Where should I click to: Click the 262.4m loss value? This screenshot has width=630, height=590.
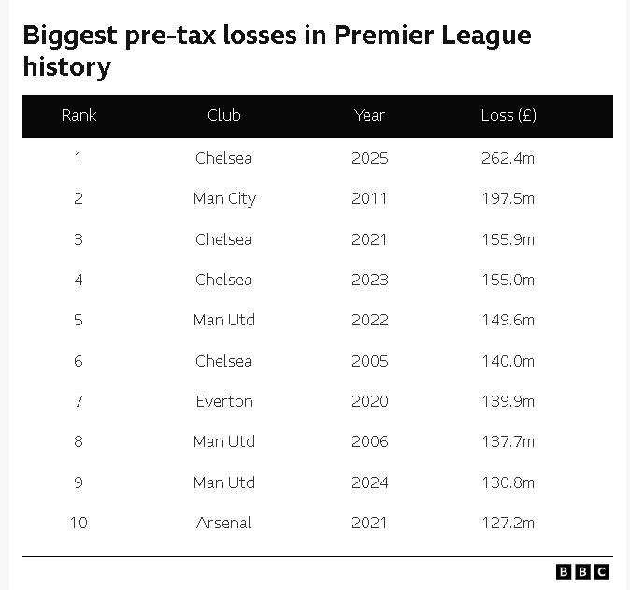pos(508,158)
